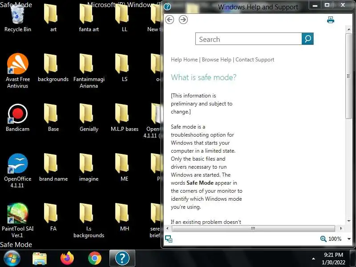Select the OpenOffice 4.1.11 shortcut

coord(17,171)
